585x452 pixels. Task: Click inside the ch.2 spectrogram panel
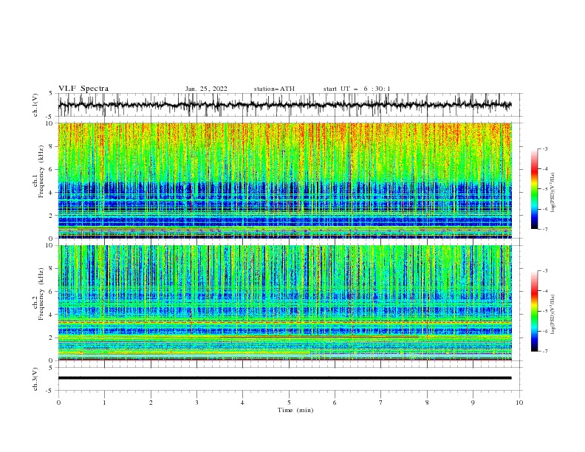point(285,303)
